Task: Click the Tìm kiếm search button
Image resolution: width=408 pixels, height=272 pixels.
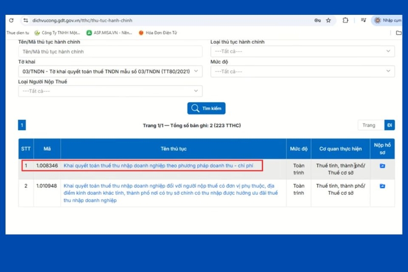Action: (x=207, y=108)
